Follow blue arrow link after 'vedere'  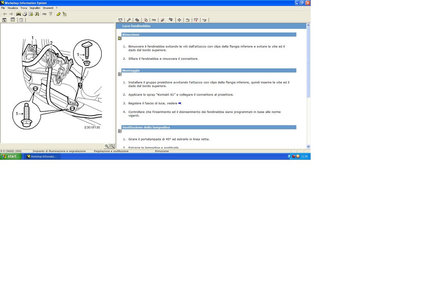point(180,103)
